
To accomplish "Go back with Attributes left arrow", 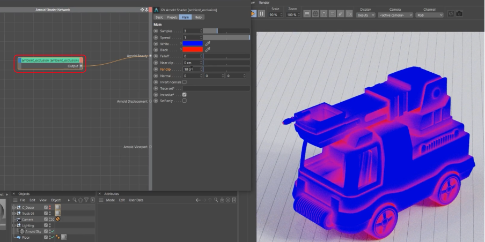I will point(198,200).
